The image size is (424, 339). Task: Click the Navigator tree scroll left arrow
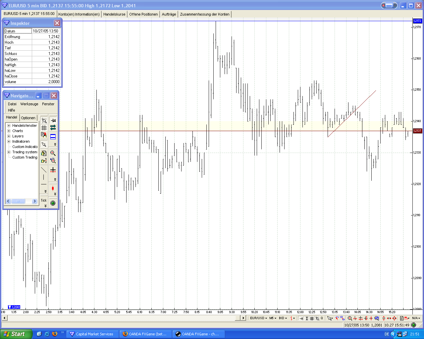[8, 201]
